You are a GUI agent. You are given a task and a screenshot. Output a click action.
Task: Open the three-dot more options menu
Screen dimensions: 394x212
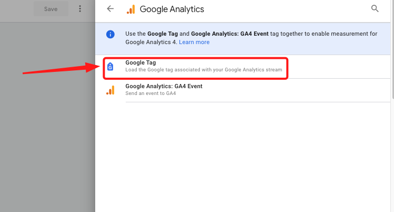(x=80, y=9)
